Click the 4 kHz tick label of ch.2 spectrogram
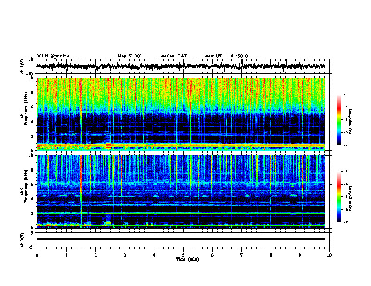Image resolution: width=371 pixels, height=286 pixels. coord(32,199)
